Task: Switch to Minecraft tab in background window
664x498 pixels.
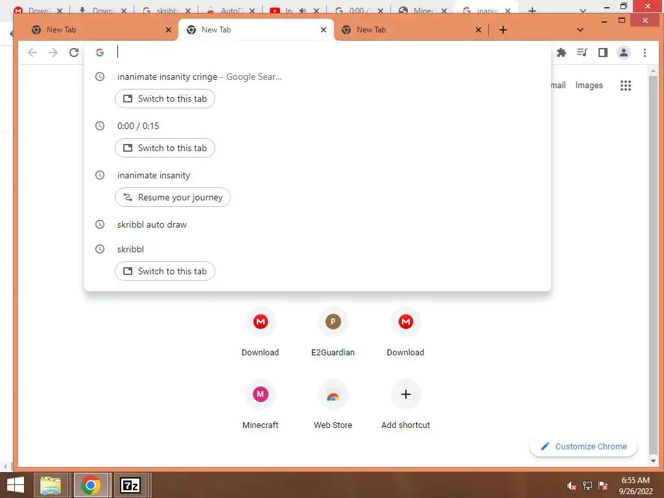Action: [x=423, y=10]
